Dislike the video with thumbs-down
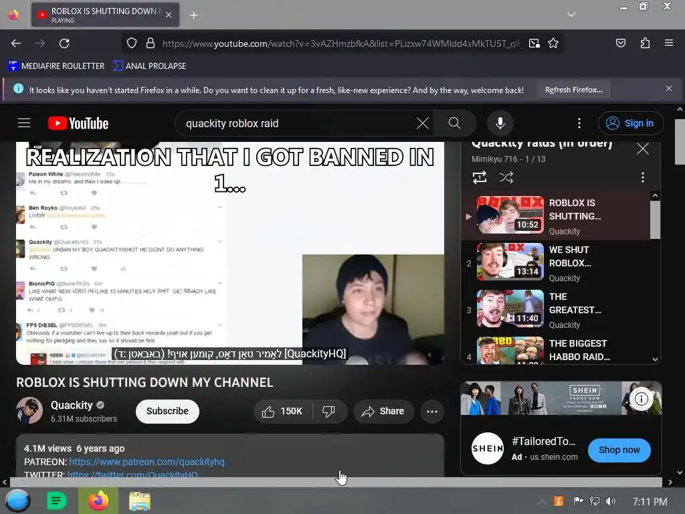685x514 pixels. pos(328,412)
